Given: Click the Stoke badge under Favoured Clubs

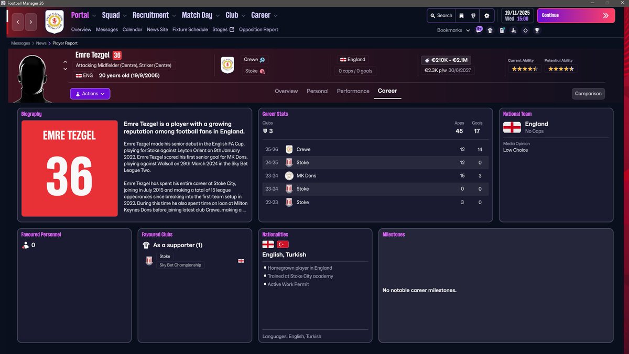Looking at the screenshot, I should pyautogui.click(x=149, y=261).
